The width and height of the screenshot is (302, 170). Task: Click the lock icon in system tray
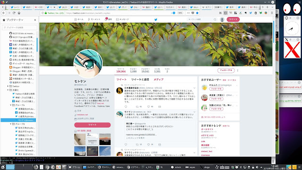253,167
